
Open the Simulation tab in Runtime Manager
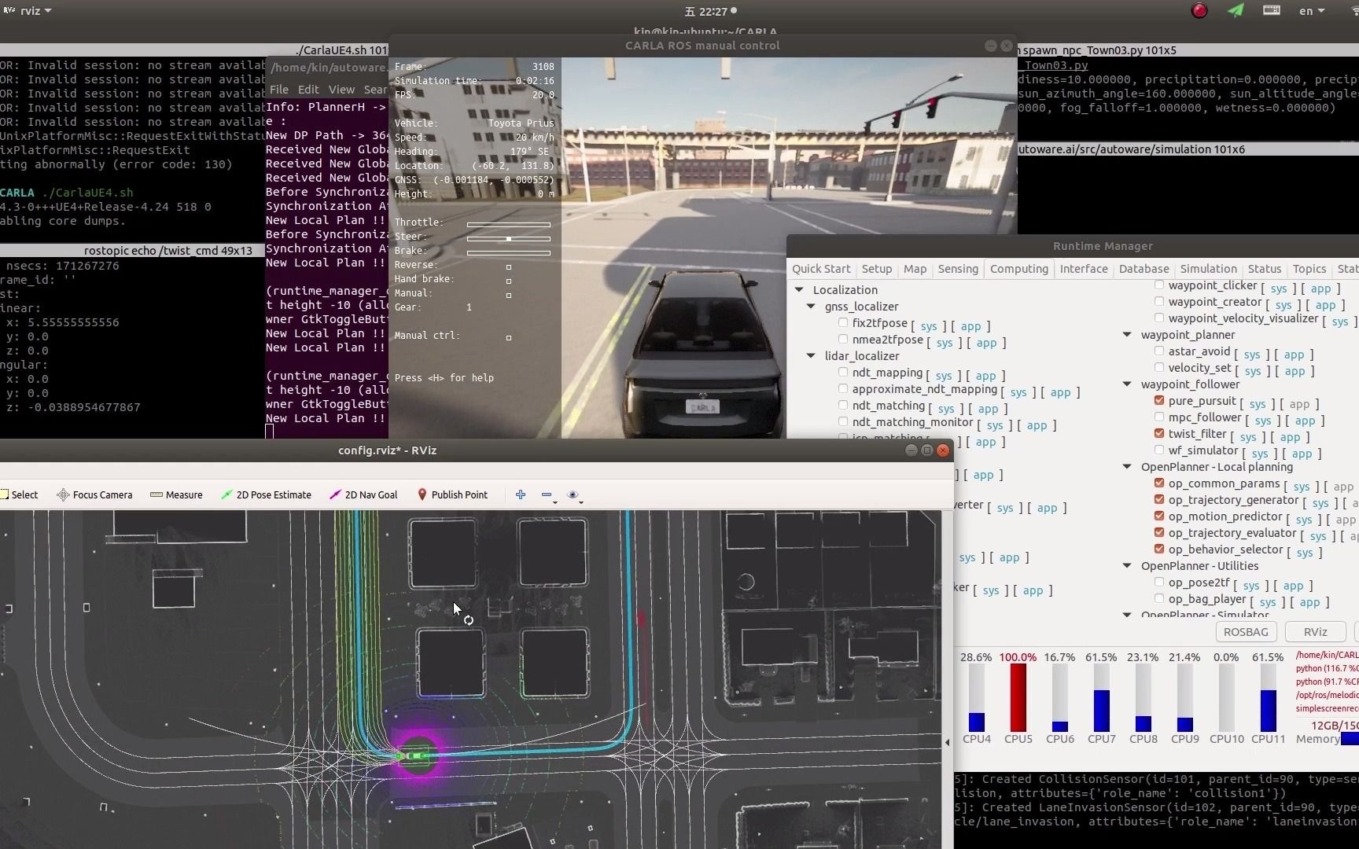point(1208,269)
